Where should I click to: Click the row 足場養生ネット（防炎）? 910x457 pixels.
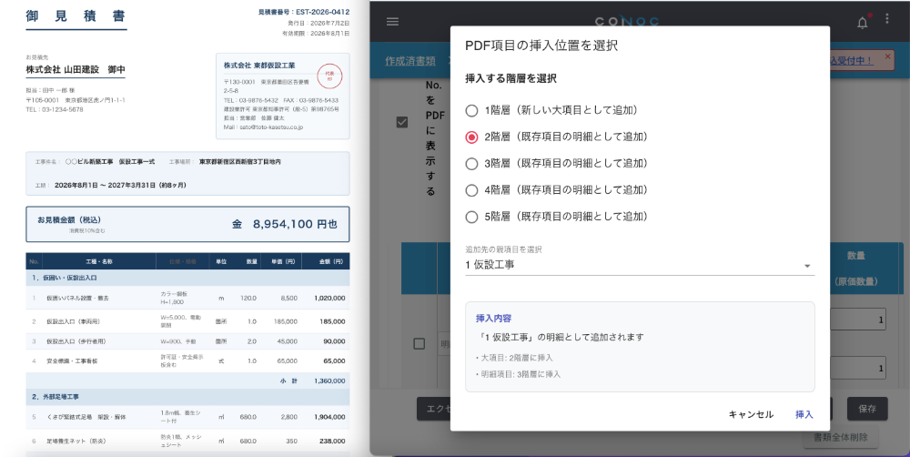[187, 441]
